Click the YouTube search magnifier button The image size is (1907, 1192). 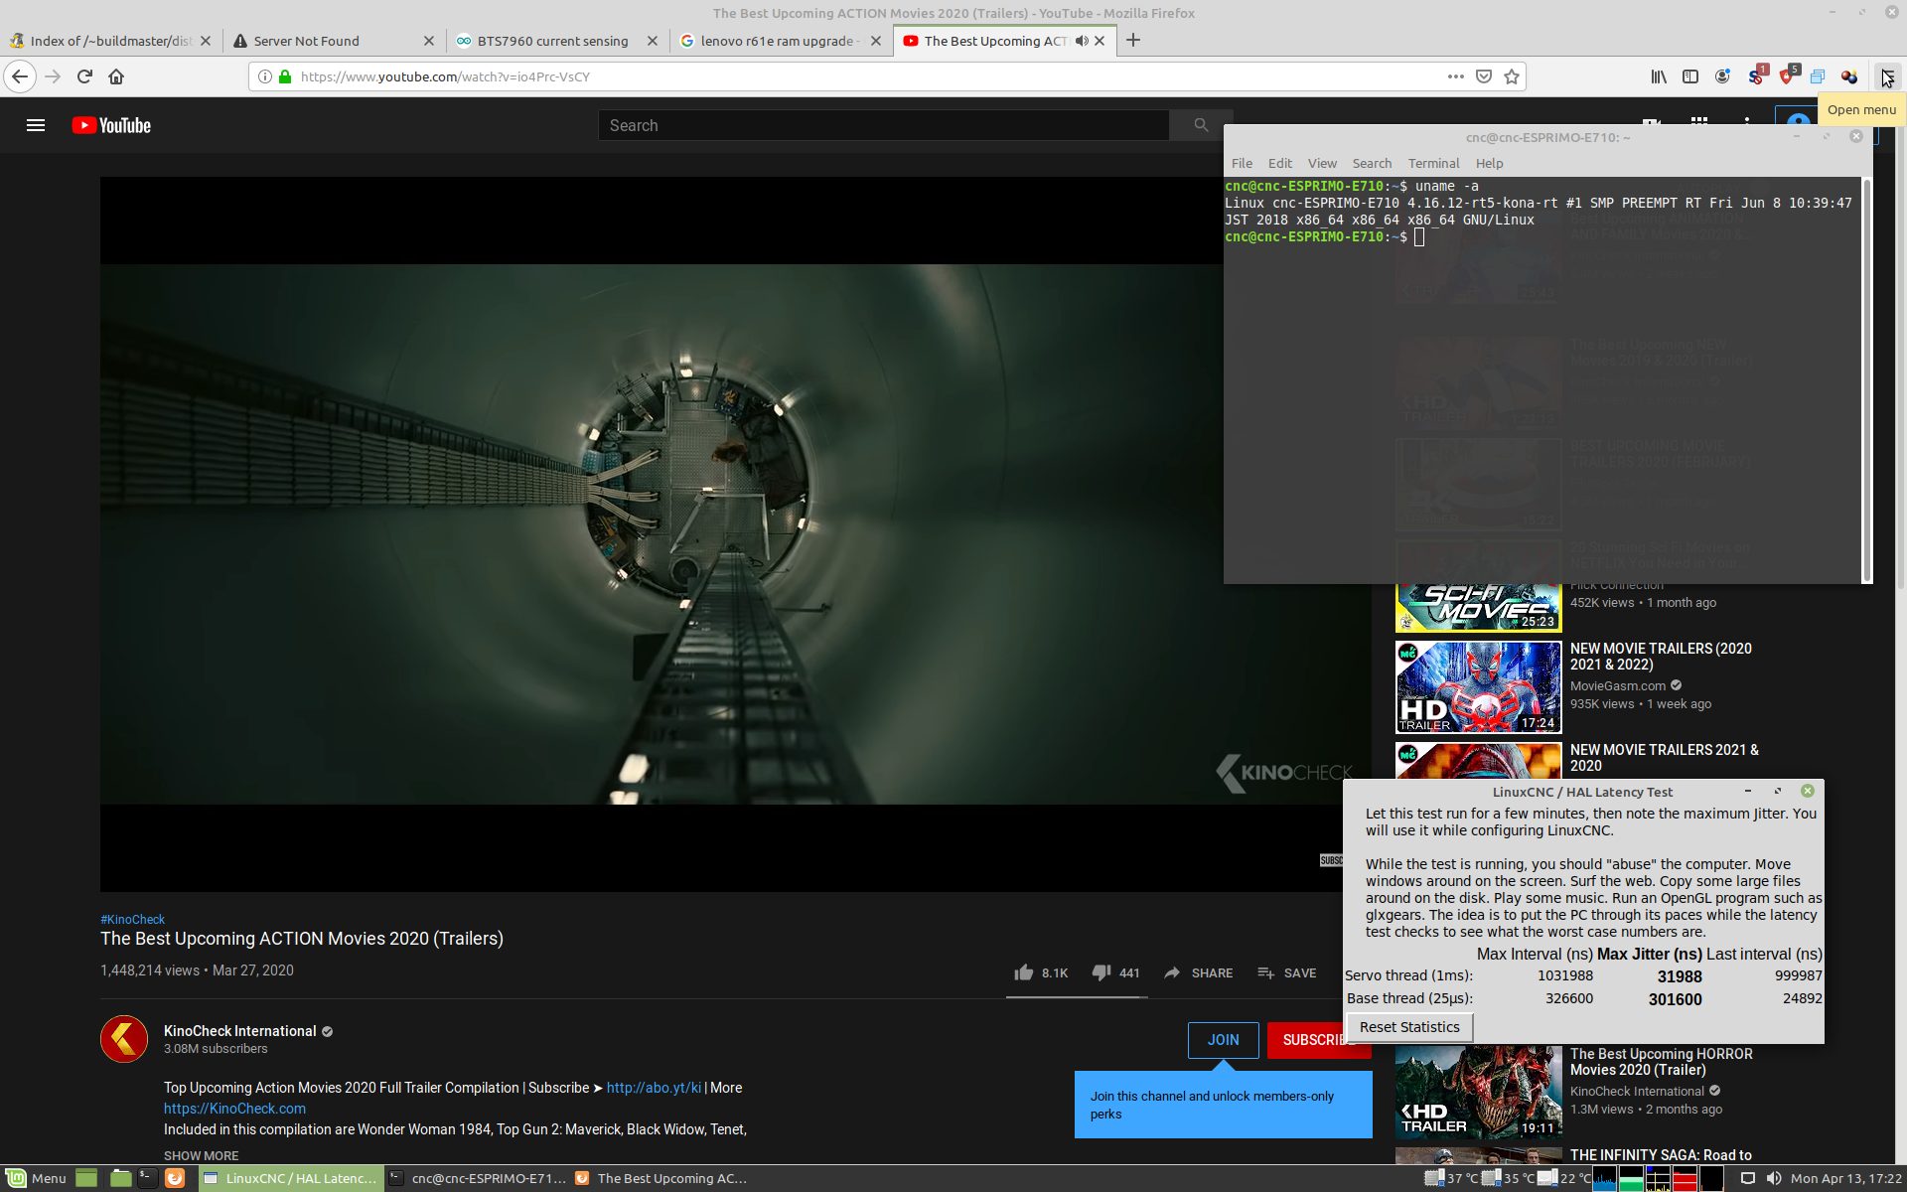click(1201, 125)
